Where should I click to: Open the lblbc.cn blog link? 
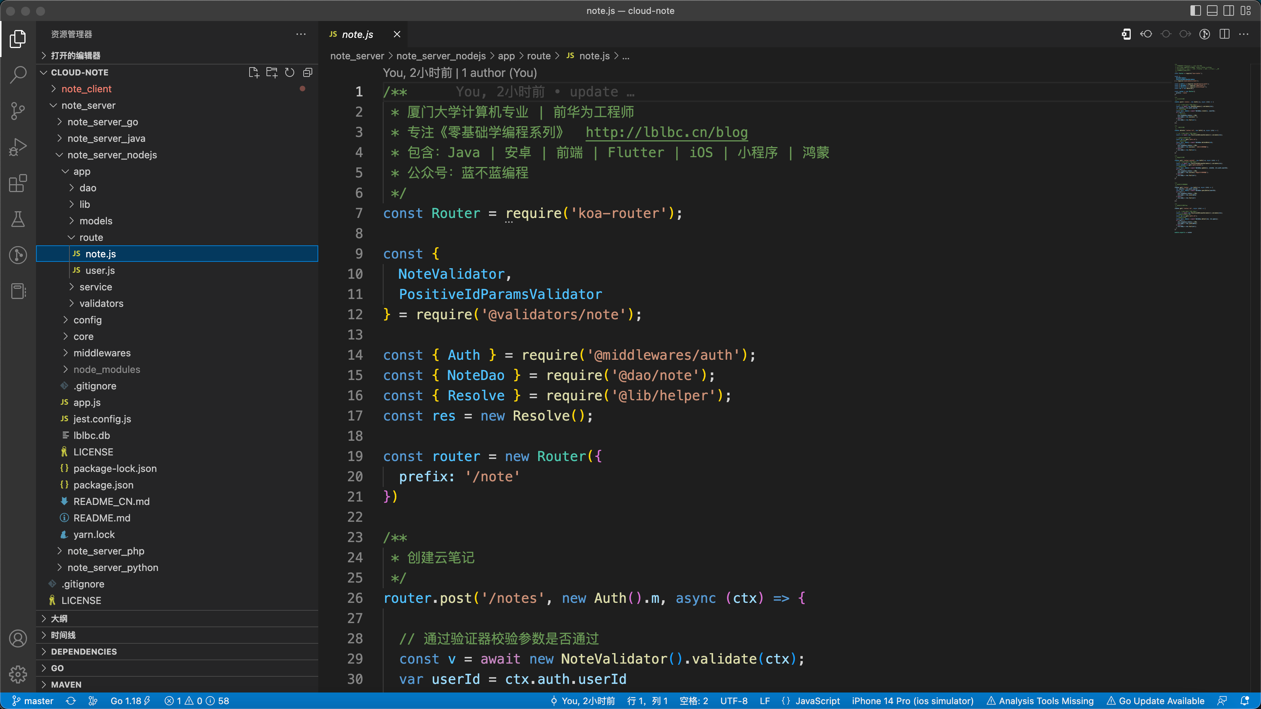pyautogui.click(x=666, y=132)
